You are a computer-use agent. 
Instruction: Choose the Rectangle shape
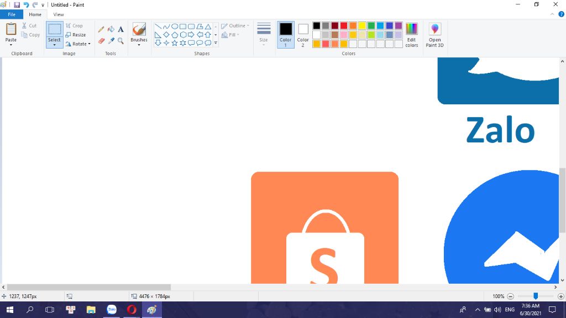coord(183,26)
